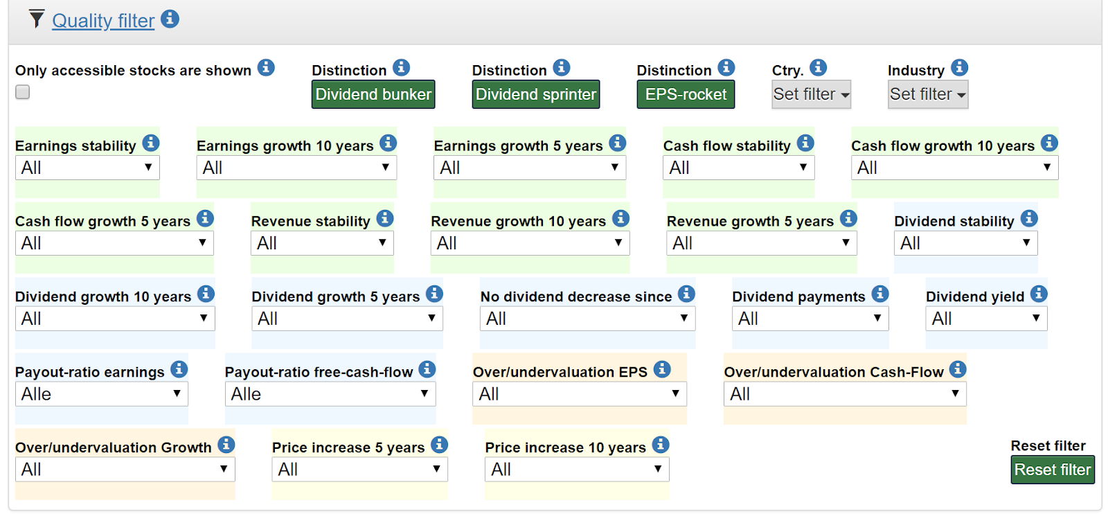The height and width of the screenshot is (514, 1108).
Task: Open the Industry Set filter menu
Action: pos(927,95)
